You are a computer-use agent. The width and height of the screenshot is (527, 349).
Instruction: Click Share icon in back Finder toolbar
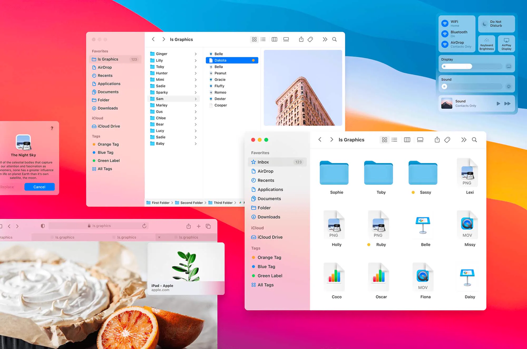tap(301, 39)
